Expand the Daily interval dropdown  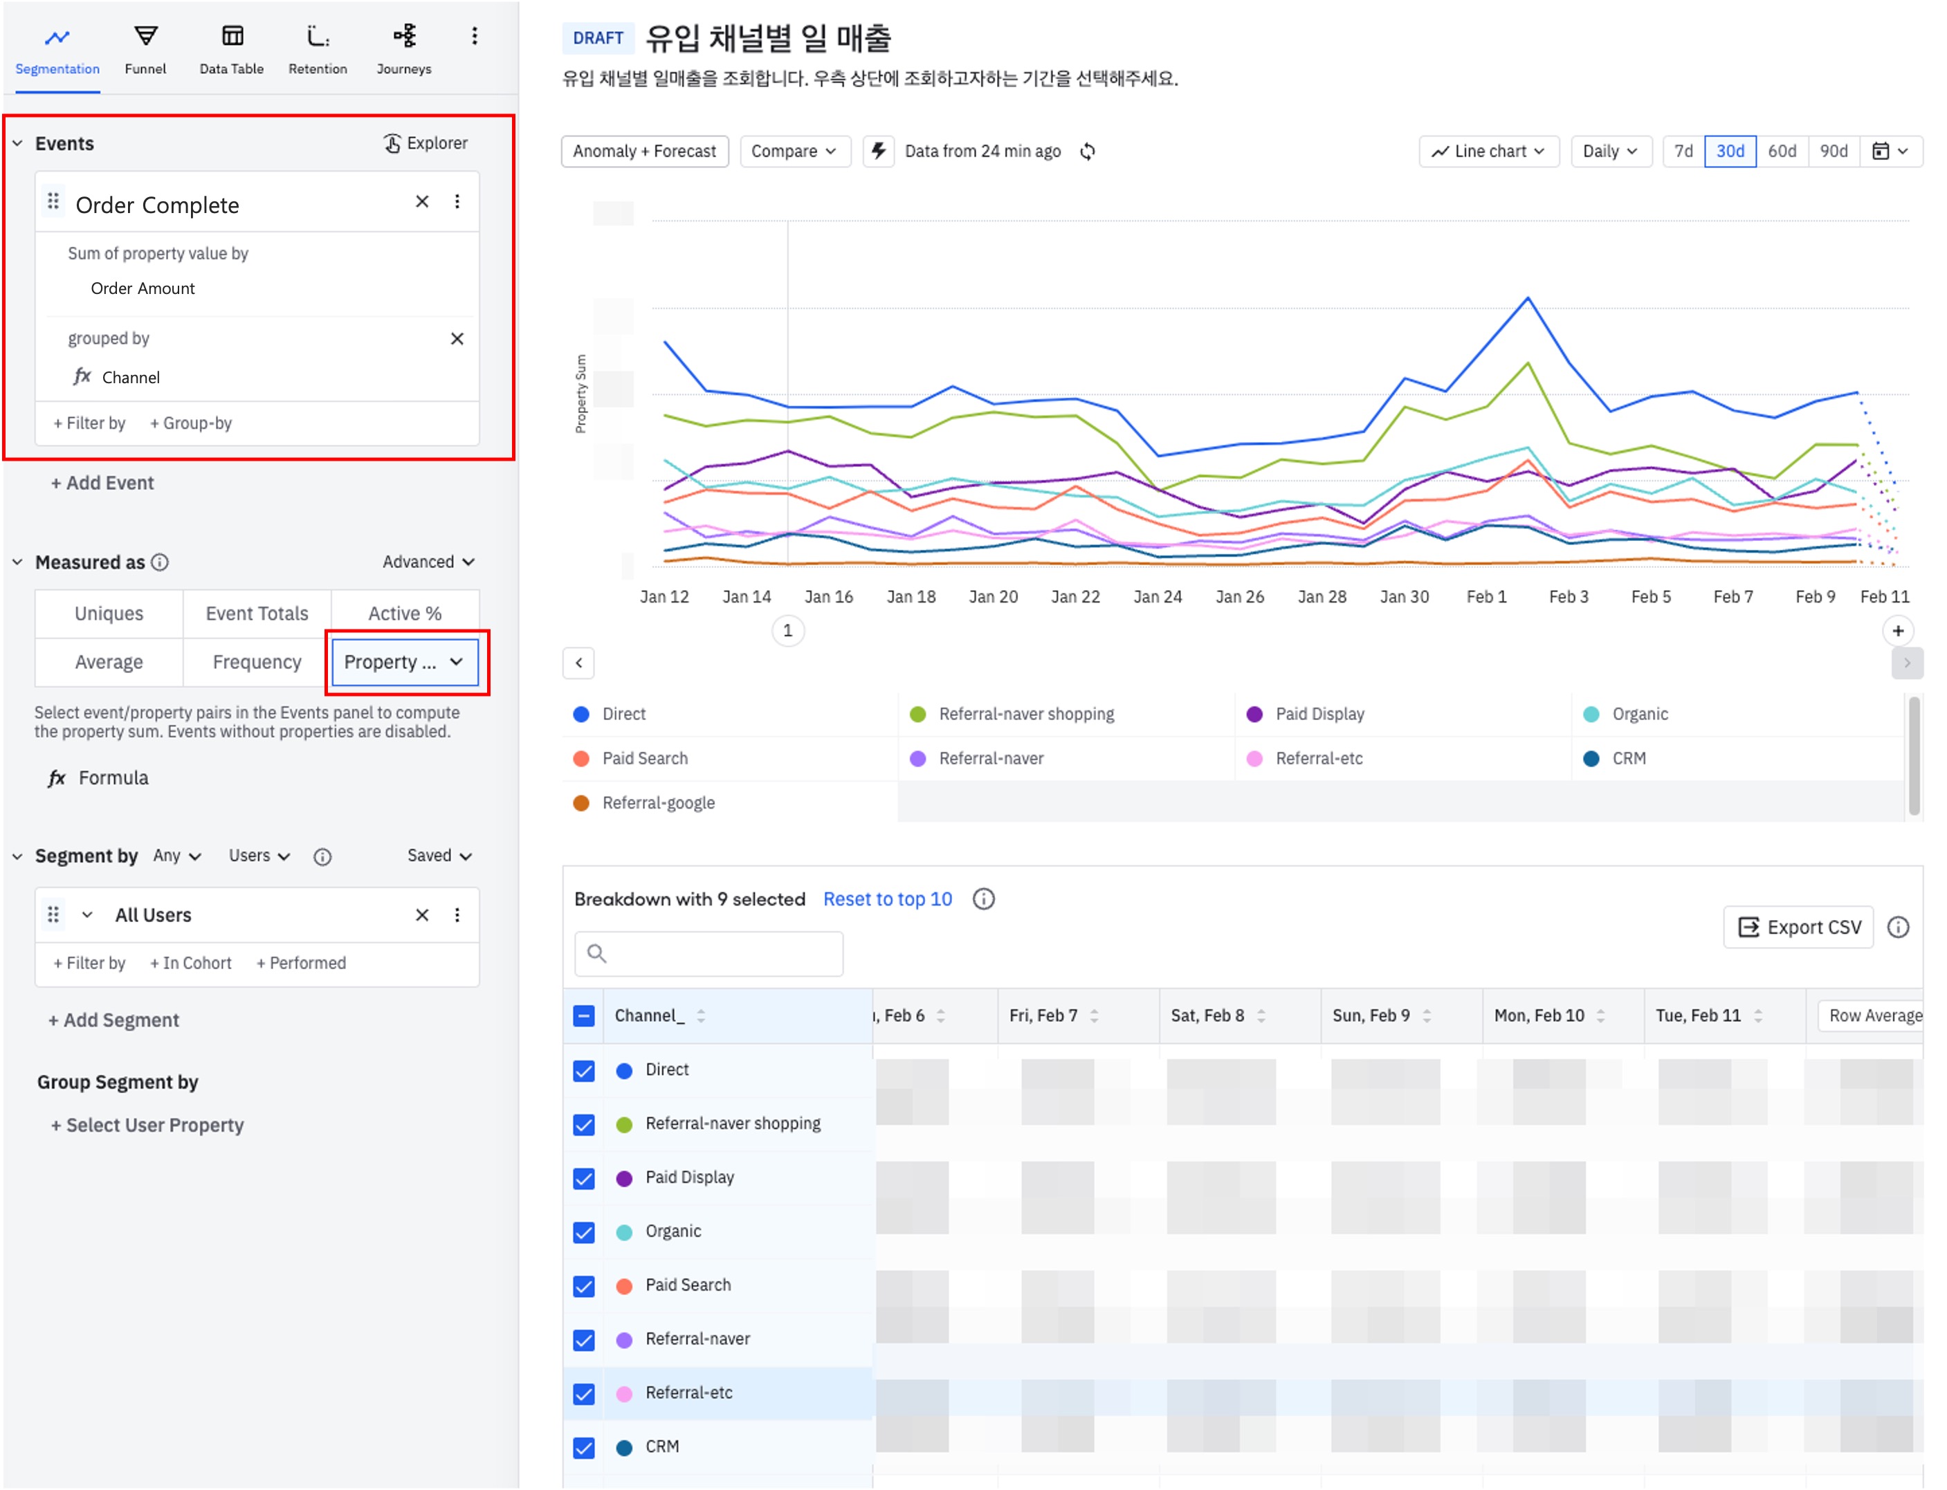1609,151
